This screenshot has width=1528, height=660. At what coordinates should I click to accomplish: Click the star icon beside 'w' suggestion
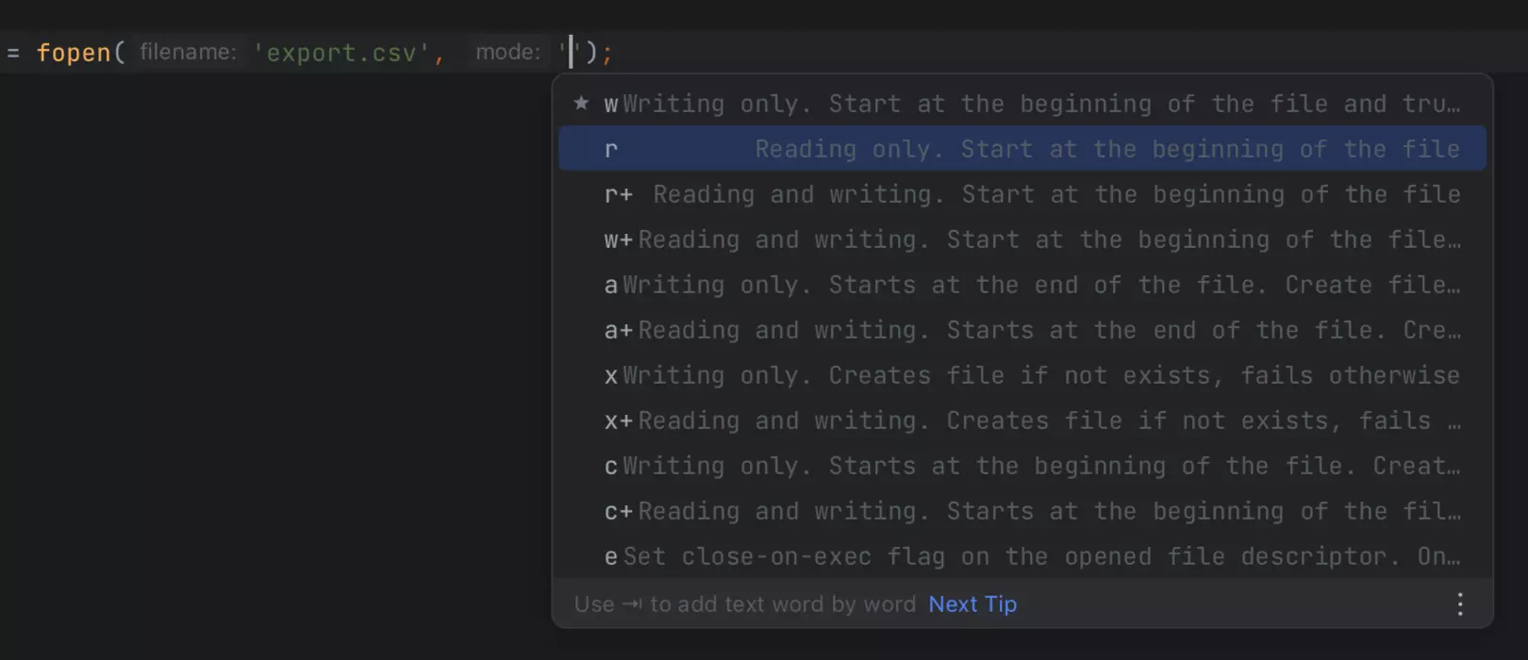point(581,103)
